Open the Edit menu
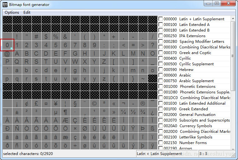 click(x=27, y=12)
